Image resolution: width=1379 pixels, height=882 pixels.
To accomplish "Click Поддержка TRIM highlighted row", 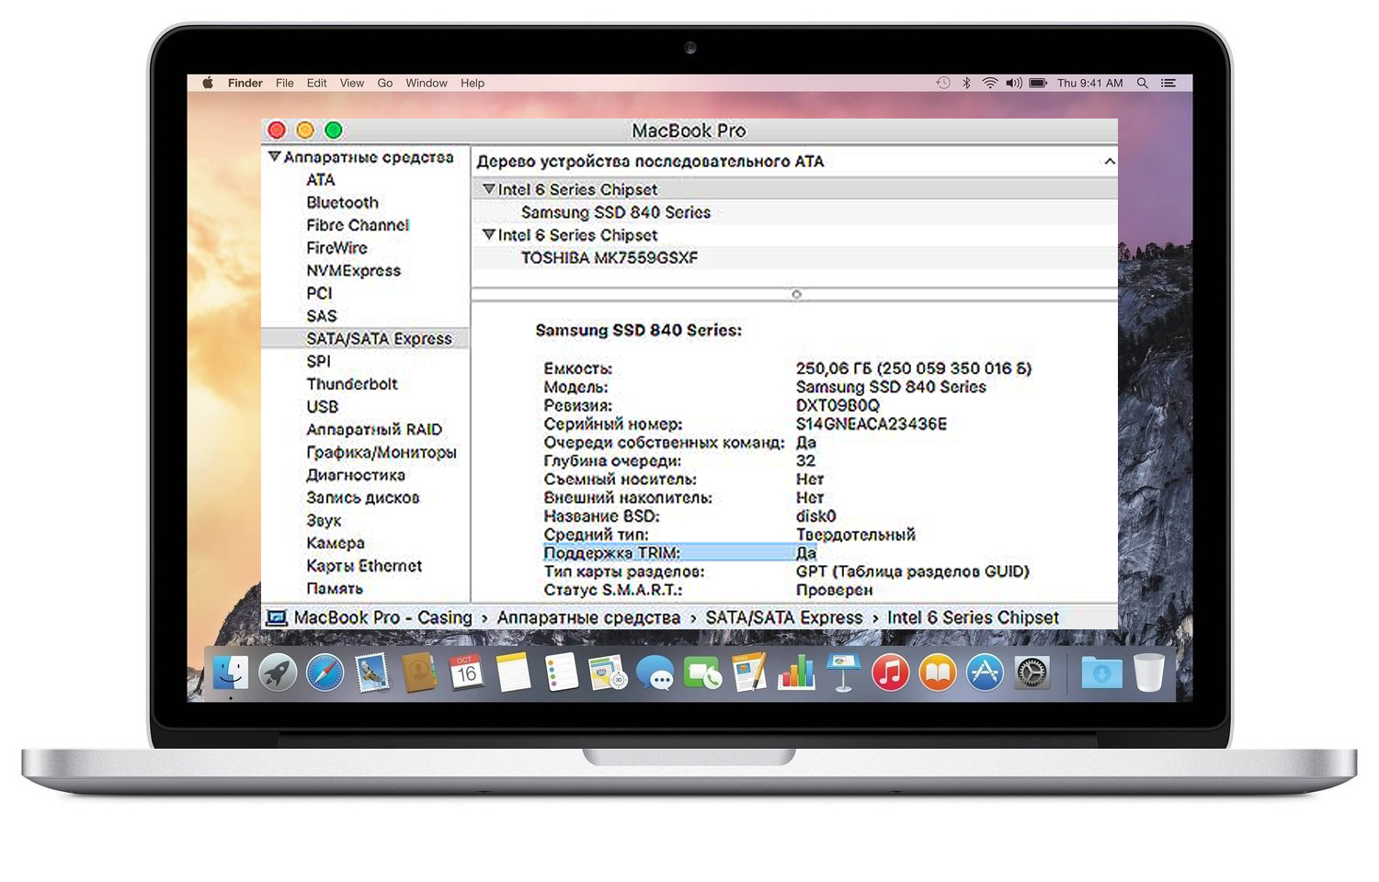I will [680, 553].
